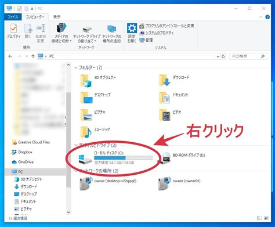Click the refresh button beside address bar
275x227 pixels.
point(223,56)
